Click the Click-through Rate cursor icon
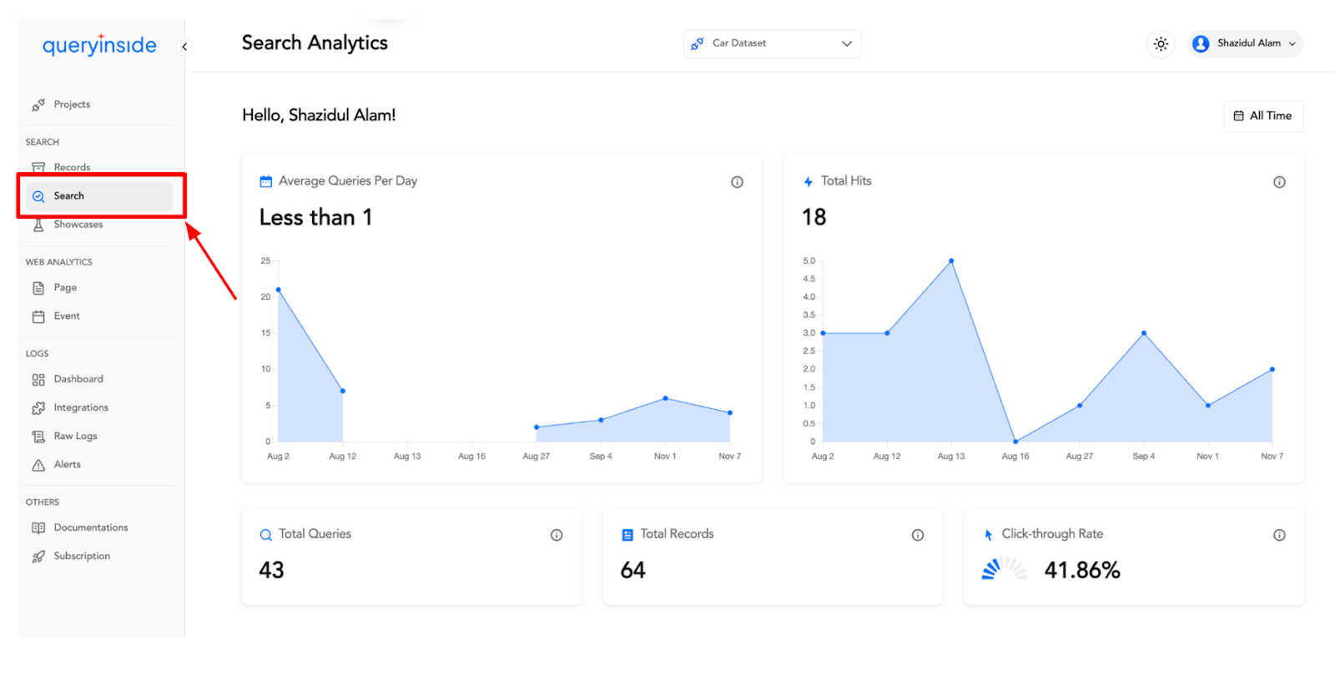 point(989,535)
